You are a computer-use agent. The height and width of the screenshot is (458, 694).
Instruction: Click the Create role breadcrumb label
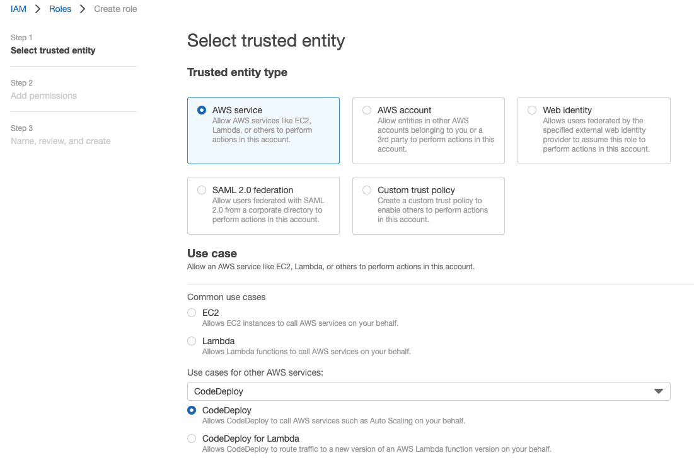tap(115, 9)
